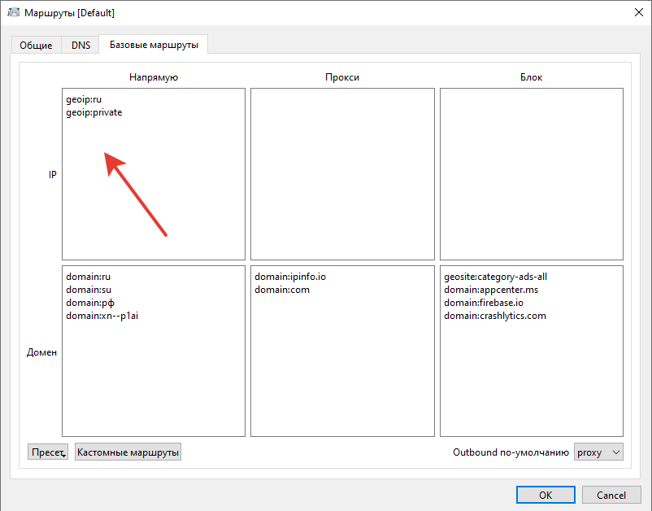Click the domain:ipinfo.io entry

(290, 277)
